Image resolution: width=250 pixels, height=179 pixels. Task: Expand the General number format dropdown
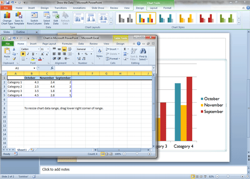92,49
